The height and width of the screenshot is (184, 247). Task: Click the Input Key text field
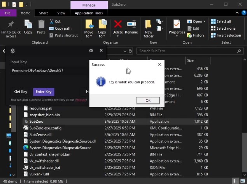49,71
